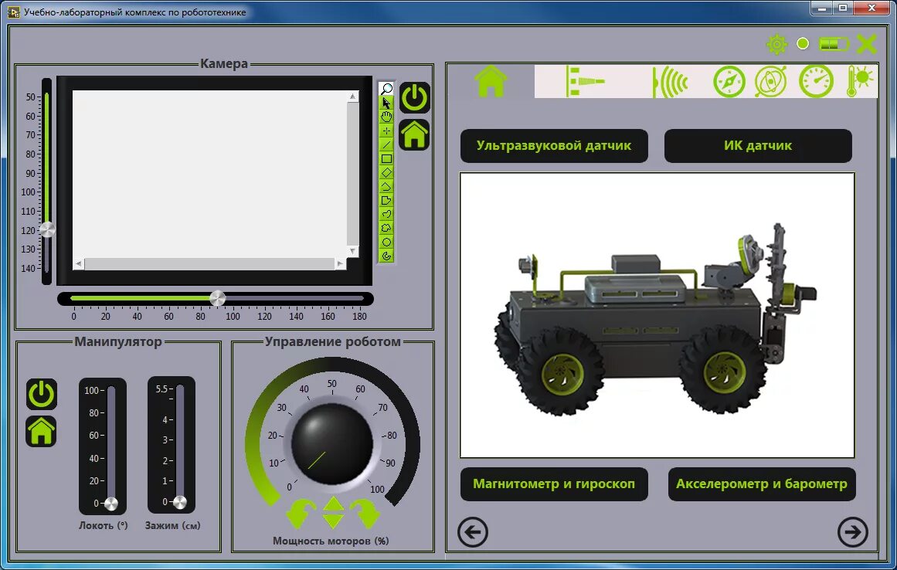The image size is (897, 570).
Task: Select the hand pan tool
Action: tap(387, 117)
